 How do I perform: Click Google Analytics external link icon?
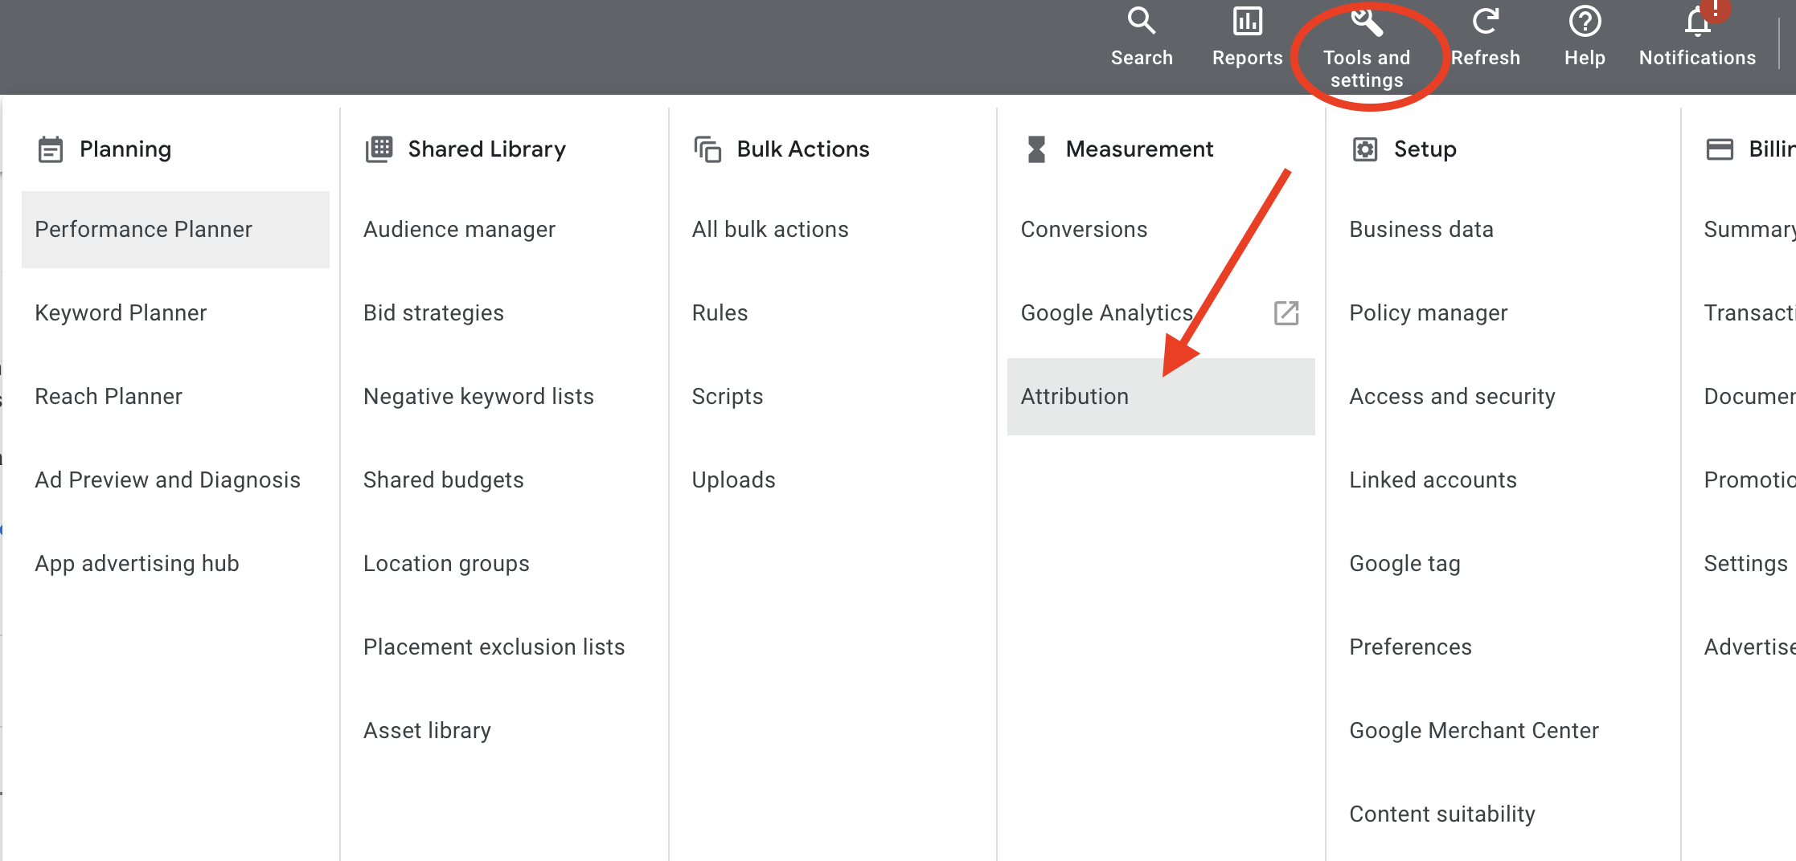pyautogui.click(x=1286, y=312)
